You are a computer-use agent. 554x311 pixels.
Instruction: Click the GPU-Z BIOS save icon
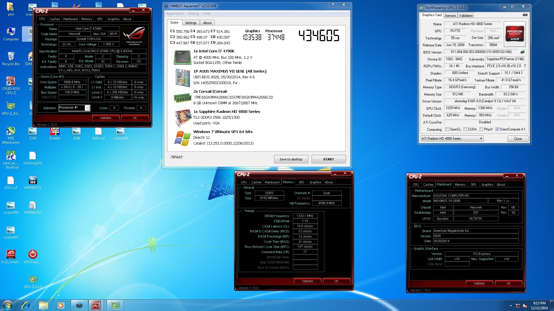523,52
